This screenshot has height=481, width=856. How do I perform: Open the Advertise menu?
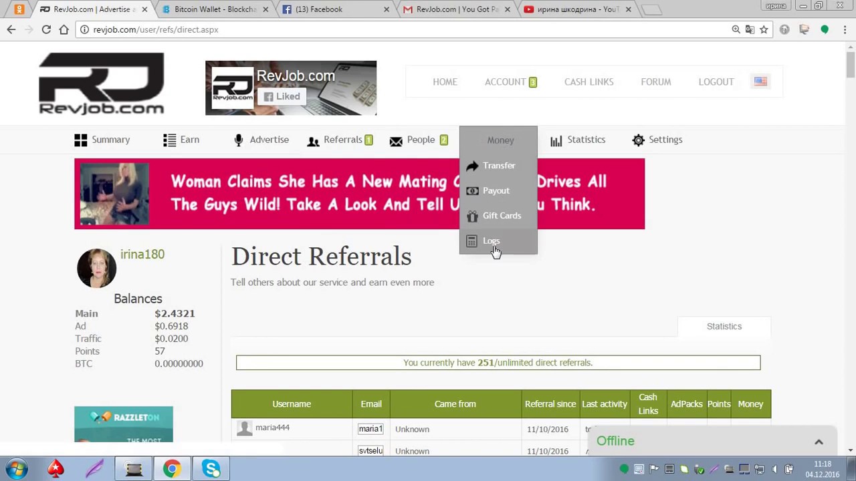pos(269,140)
